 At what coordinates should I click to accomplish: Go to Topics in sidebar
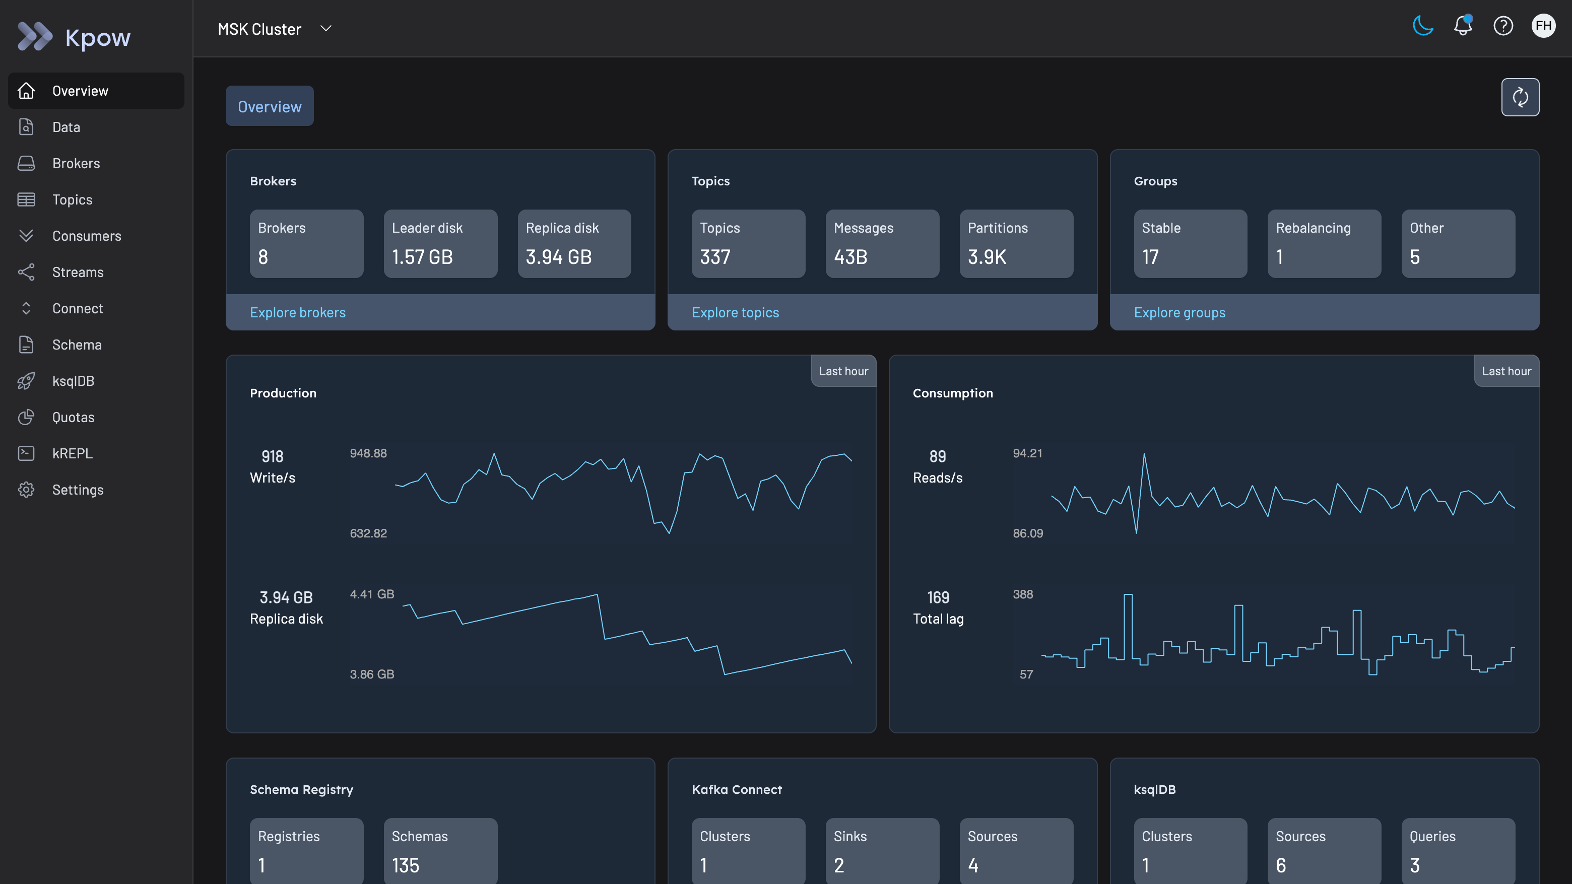[72, 200]
